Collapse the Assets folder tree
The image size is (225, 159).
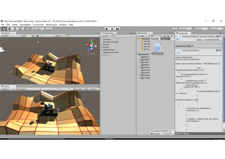[x=138, y=54]
